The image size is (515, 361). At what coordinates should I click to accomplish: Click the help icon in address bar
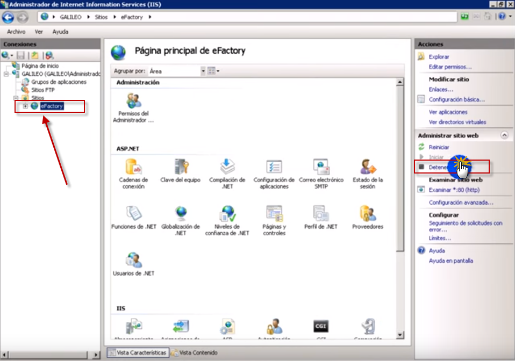click(x=502, y=16)
